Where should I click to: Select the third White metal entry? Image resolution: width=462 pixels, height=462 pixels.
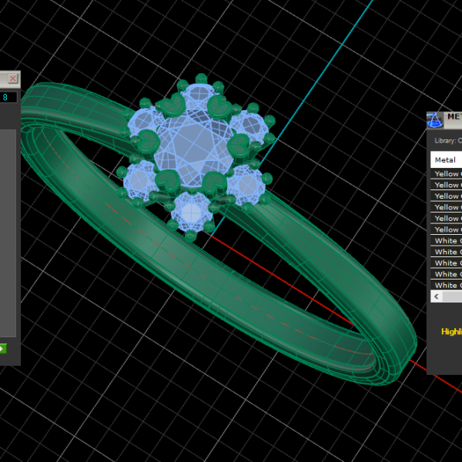(447, 263)
